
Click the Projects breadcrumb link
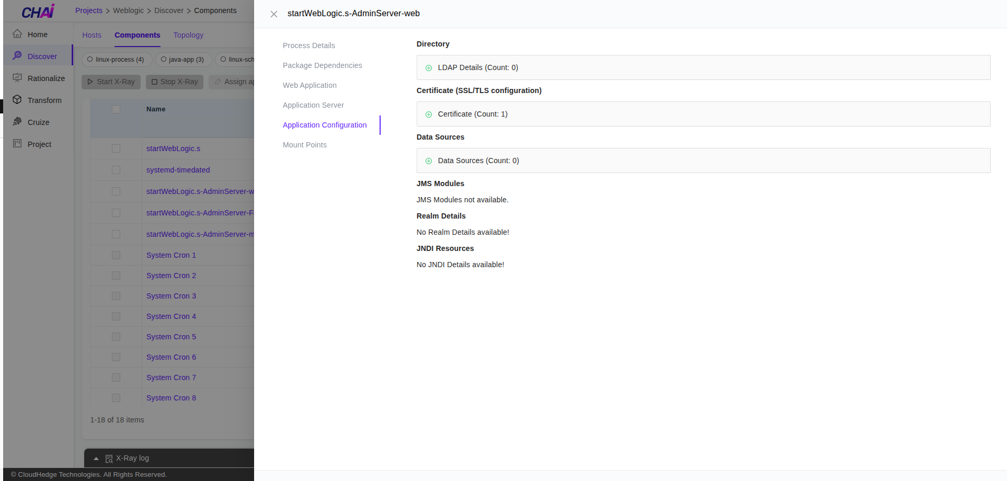pyautogui.click(x=88, y=10)
